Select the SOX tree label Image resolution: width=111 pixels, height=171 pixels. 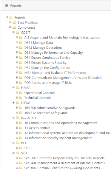point(24,153)
